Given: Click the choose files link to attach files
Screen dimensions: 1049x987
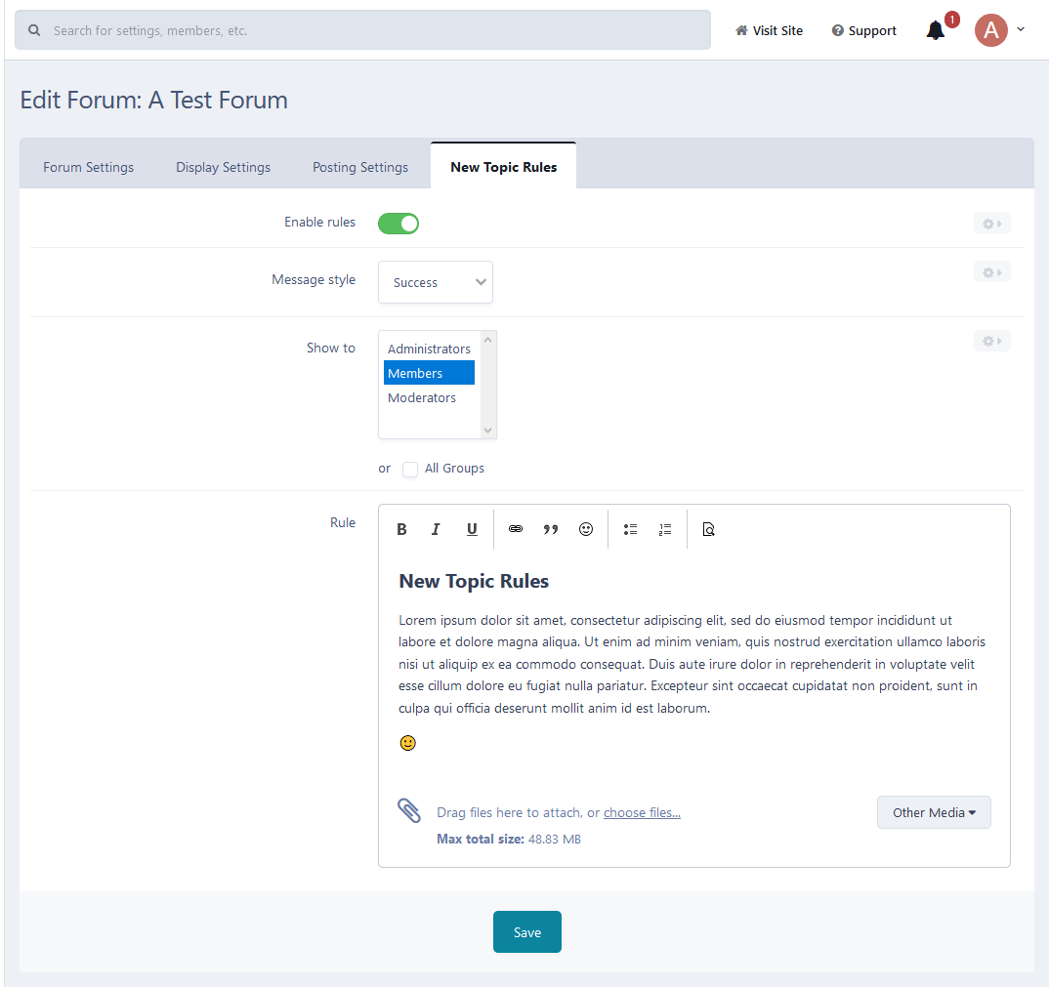Looking at the screenshot, I should 642,812.
